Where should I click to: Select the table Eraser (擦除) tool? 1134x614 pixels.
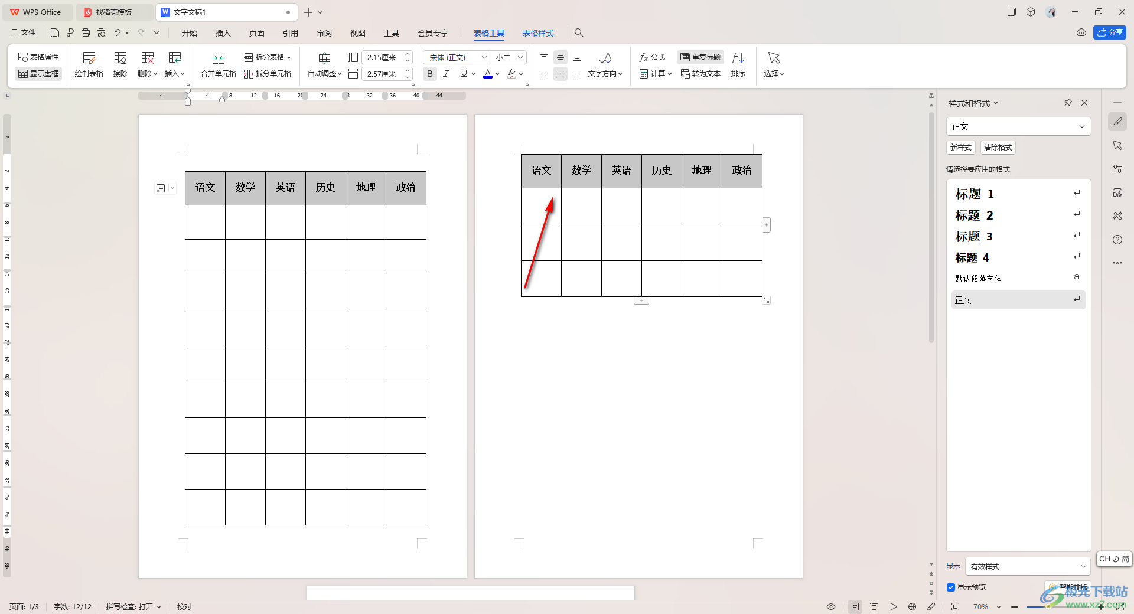pos(120,65)
